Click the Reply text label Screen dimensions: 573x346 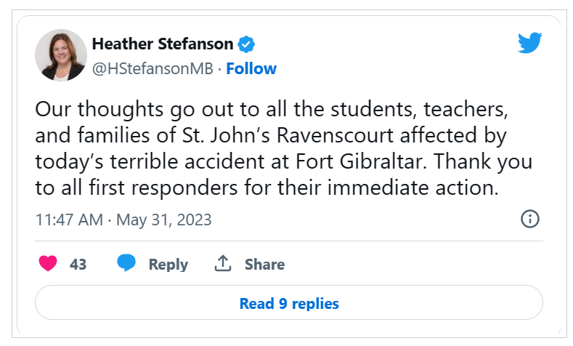(x=168, y=265)
